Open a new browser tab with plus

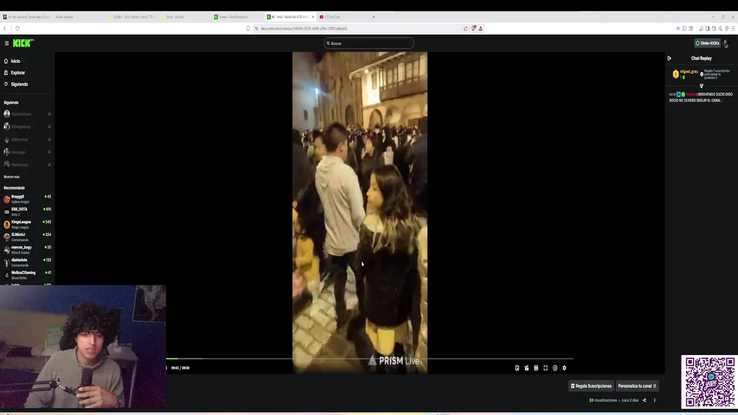click(373, 17)
